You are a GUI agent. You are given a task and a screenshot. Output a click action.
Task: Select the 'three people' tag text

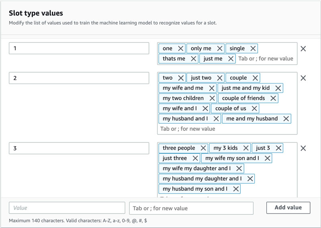179,148
